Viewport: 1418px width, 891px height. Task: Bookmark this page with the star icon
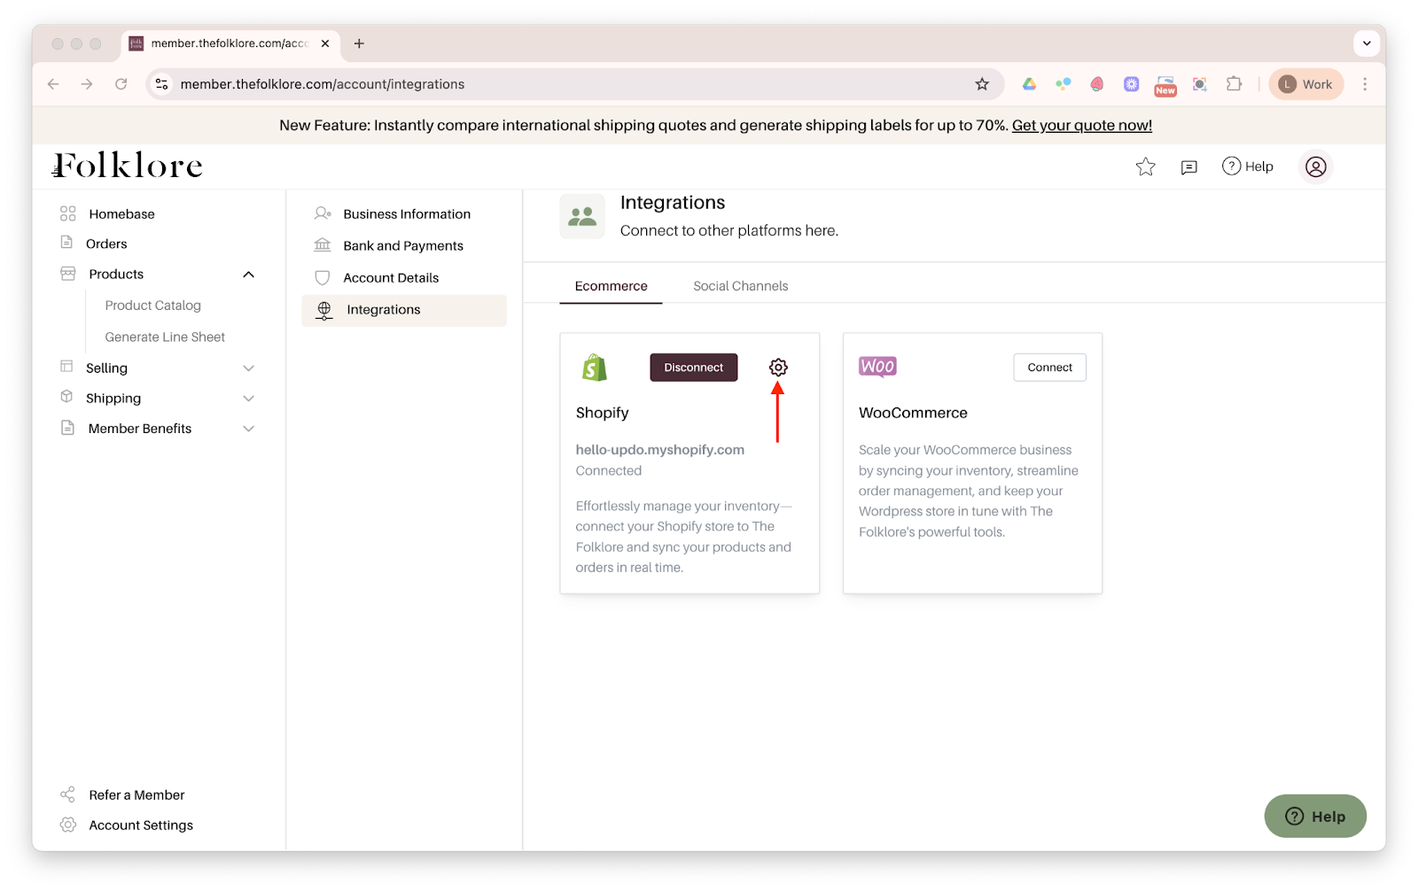[982, 84]
